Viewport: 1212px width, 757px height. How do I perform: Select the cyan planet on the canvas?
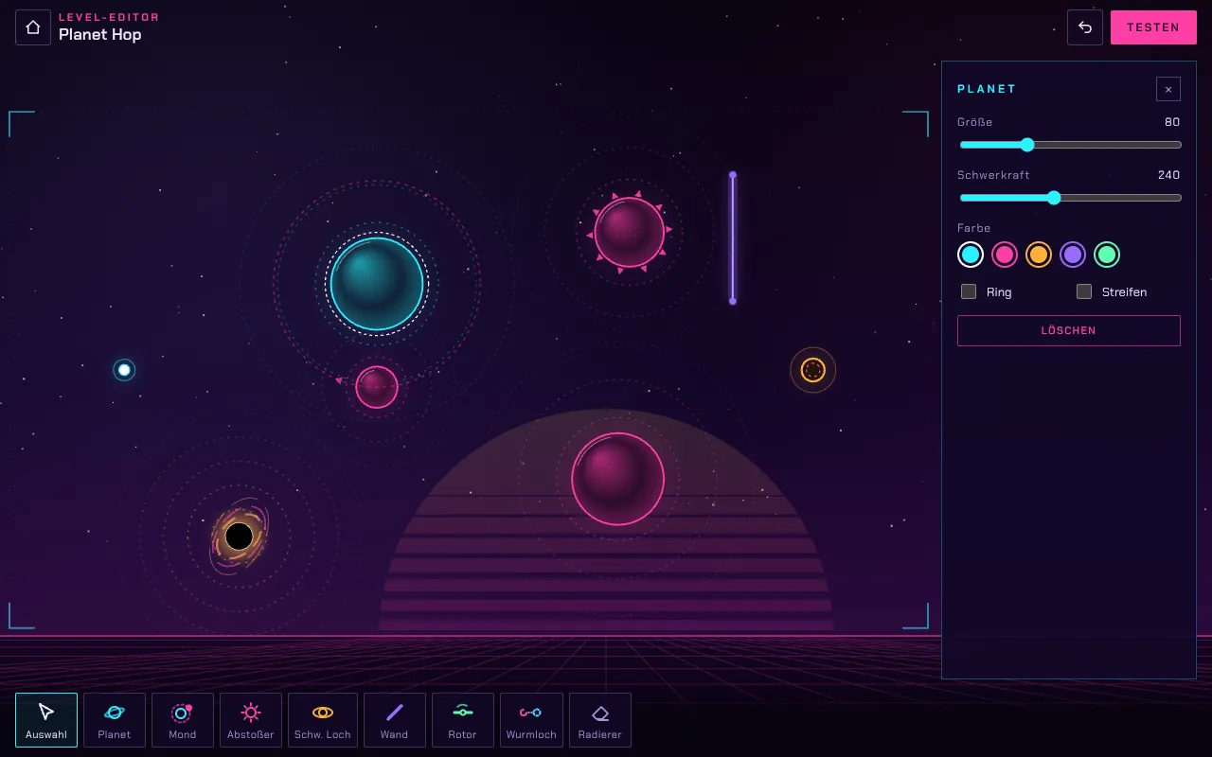[x=377, y=284]
